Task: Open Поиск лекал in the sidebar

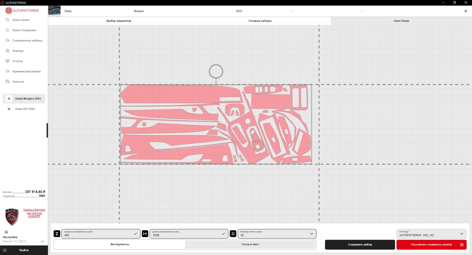Action: (x=20, y=20)
